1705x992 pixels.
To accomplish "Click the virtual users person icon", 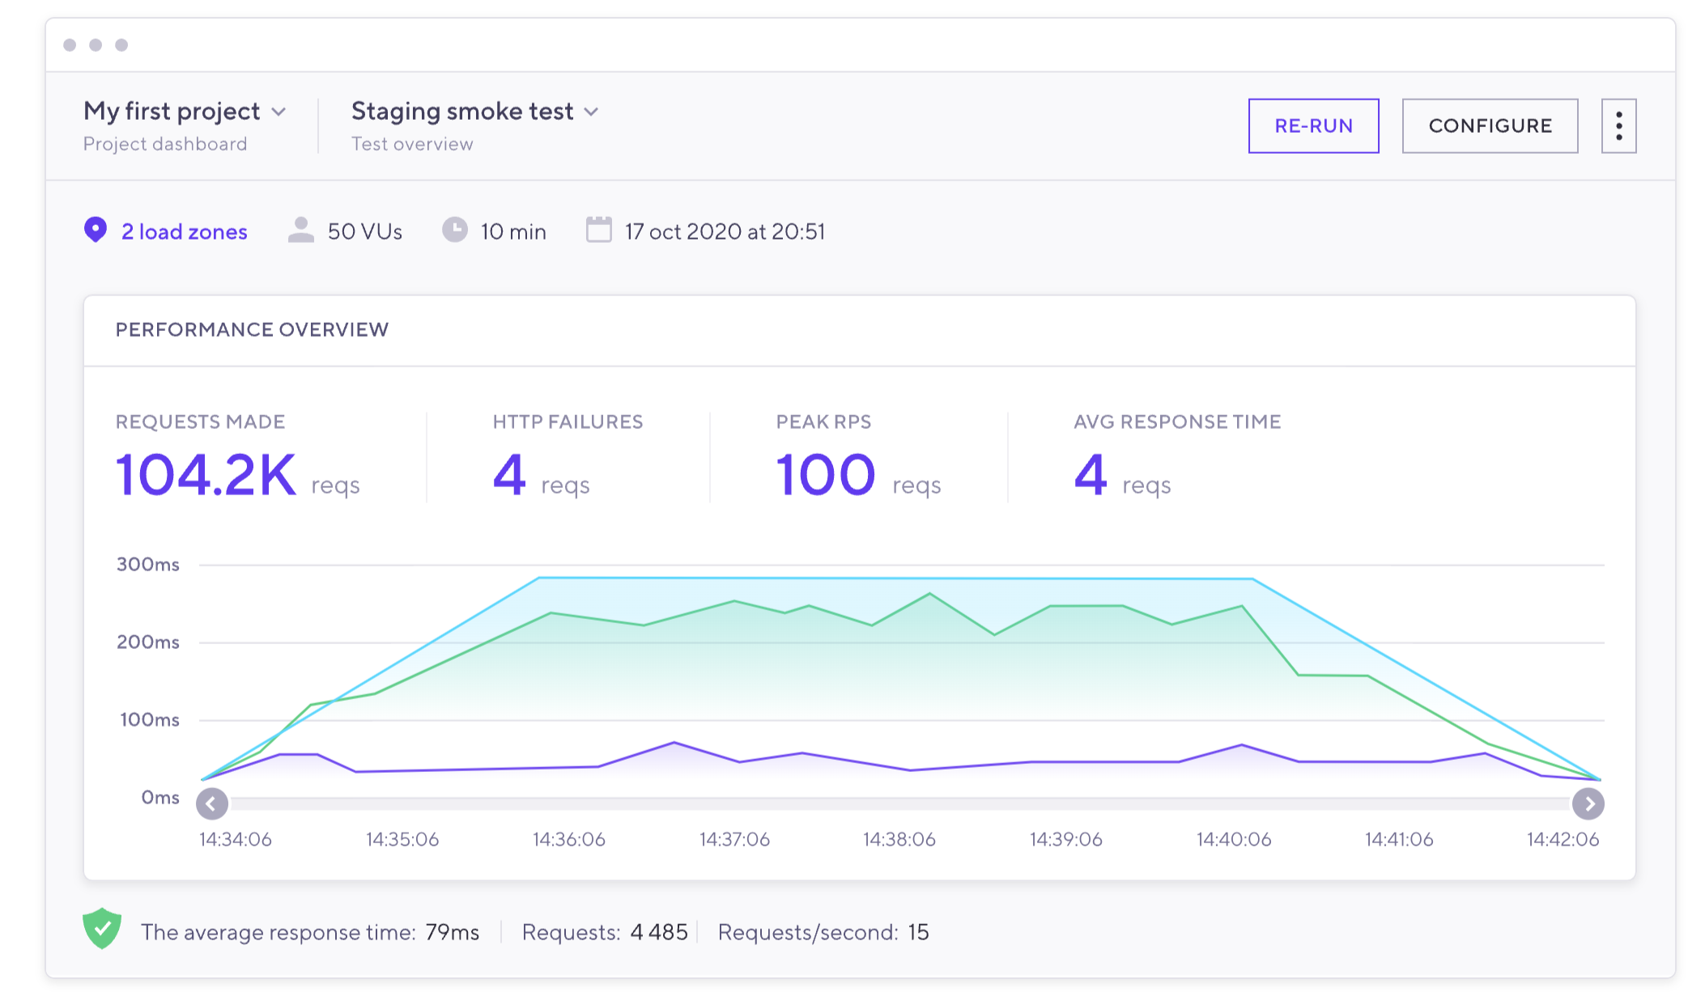I will point(300,231).
